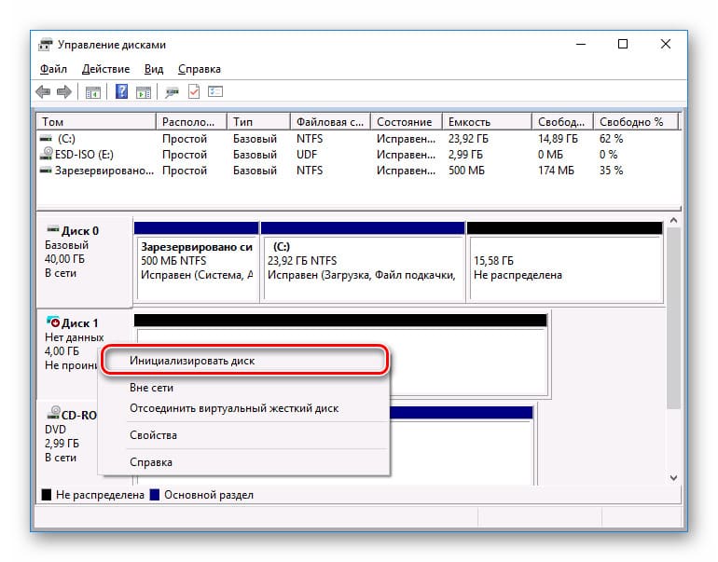The height and width of the screenshot is (562, 718).
Task: Go forward with the toolbar right arrow
Action: [64, 92]
